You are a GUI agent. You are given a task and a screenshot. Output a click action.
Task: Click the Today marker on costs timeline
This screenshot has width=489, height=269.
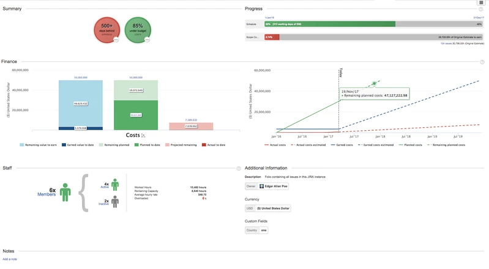[339, 72]
